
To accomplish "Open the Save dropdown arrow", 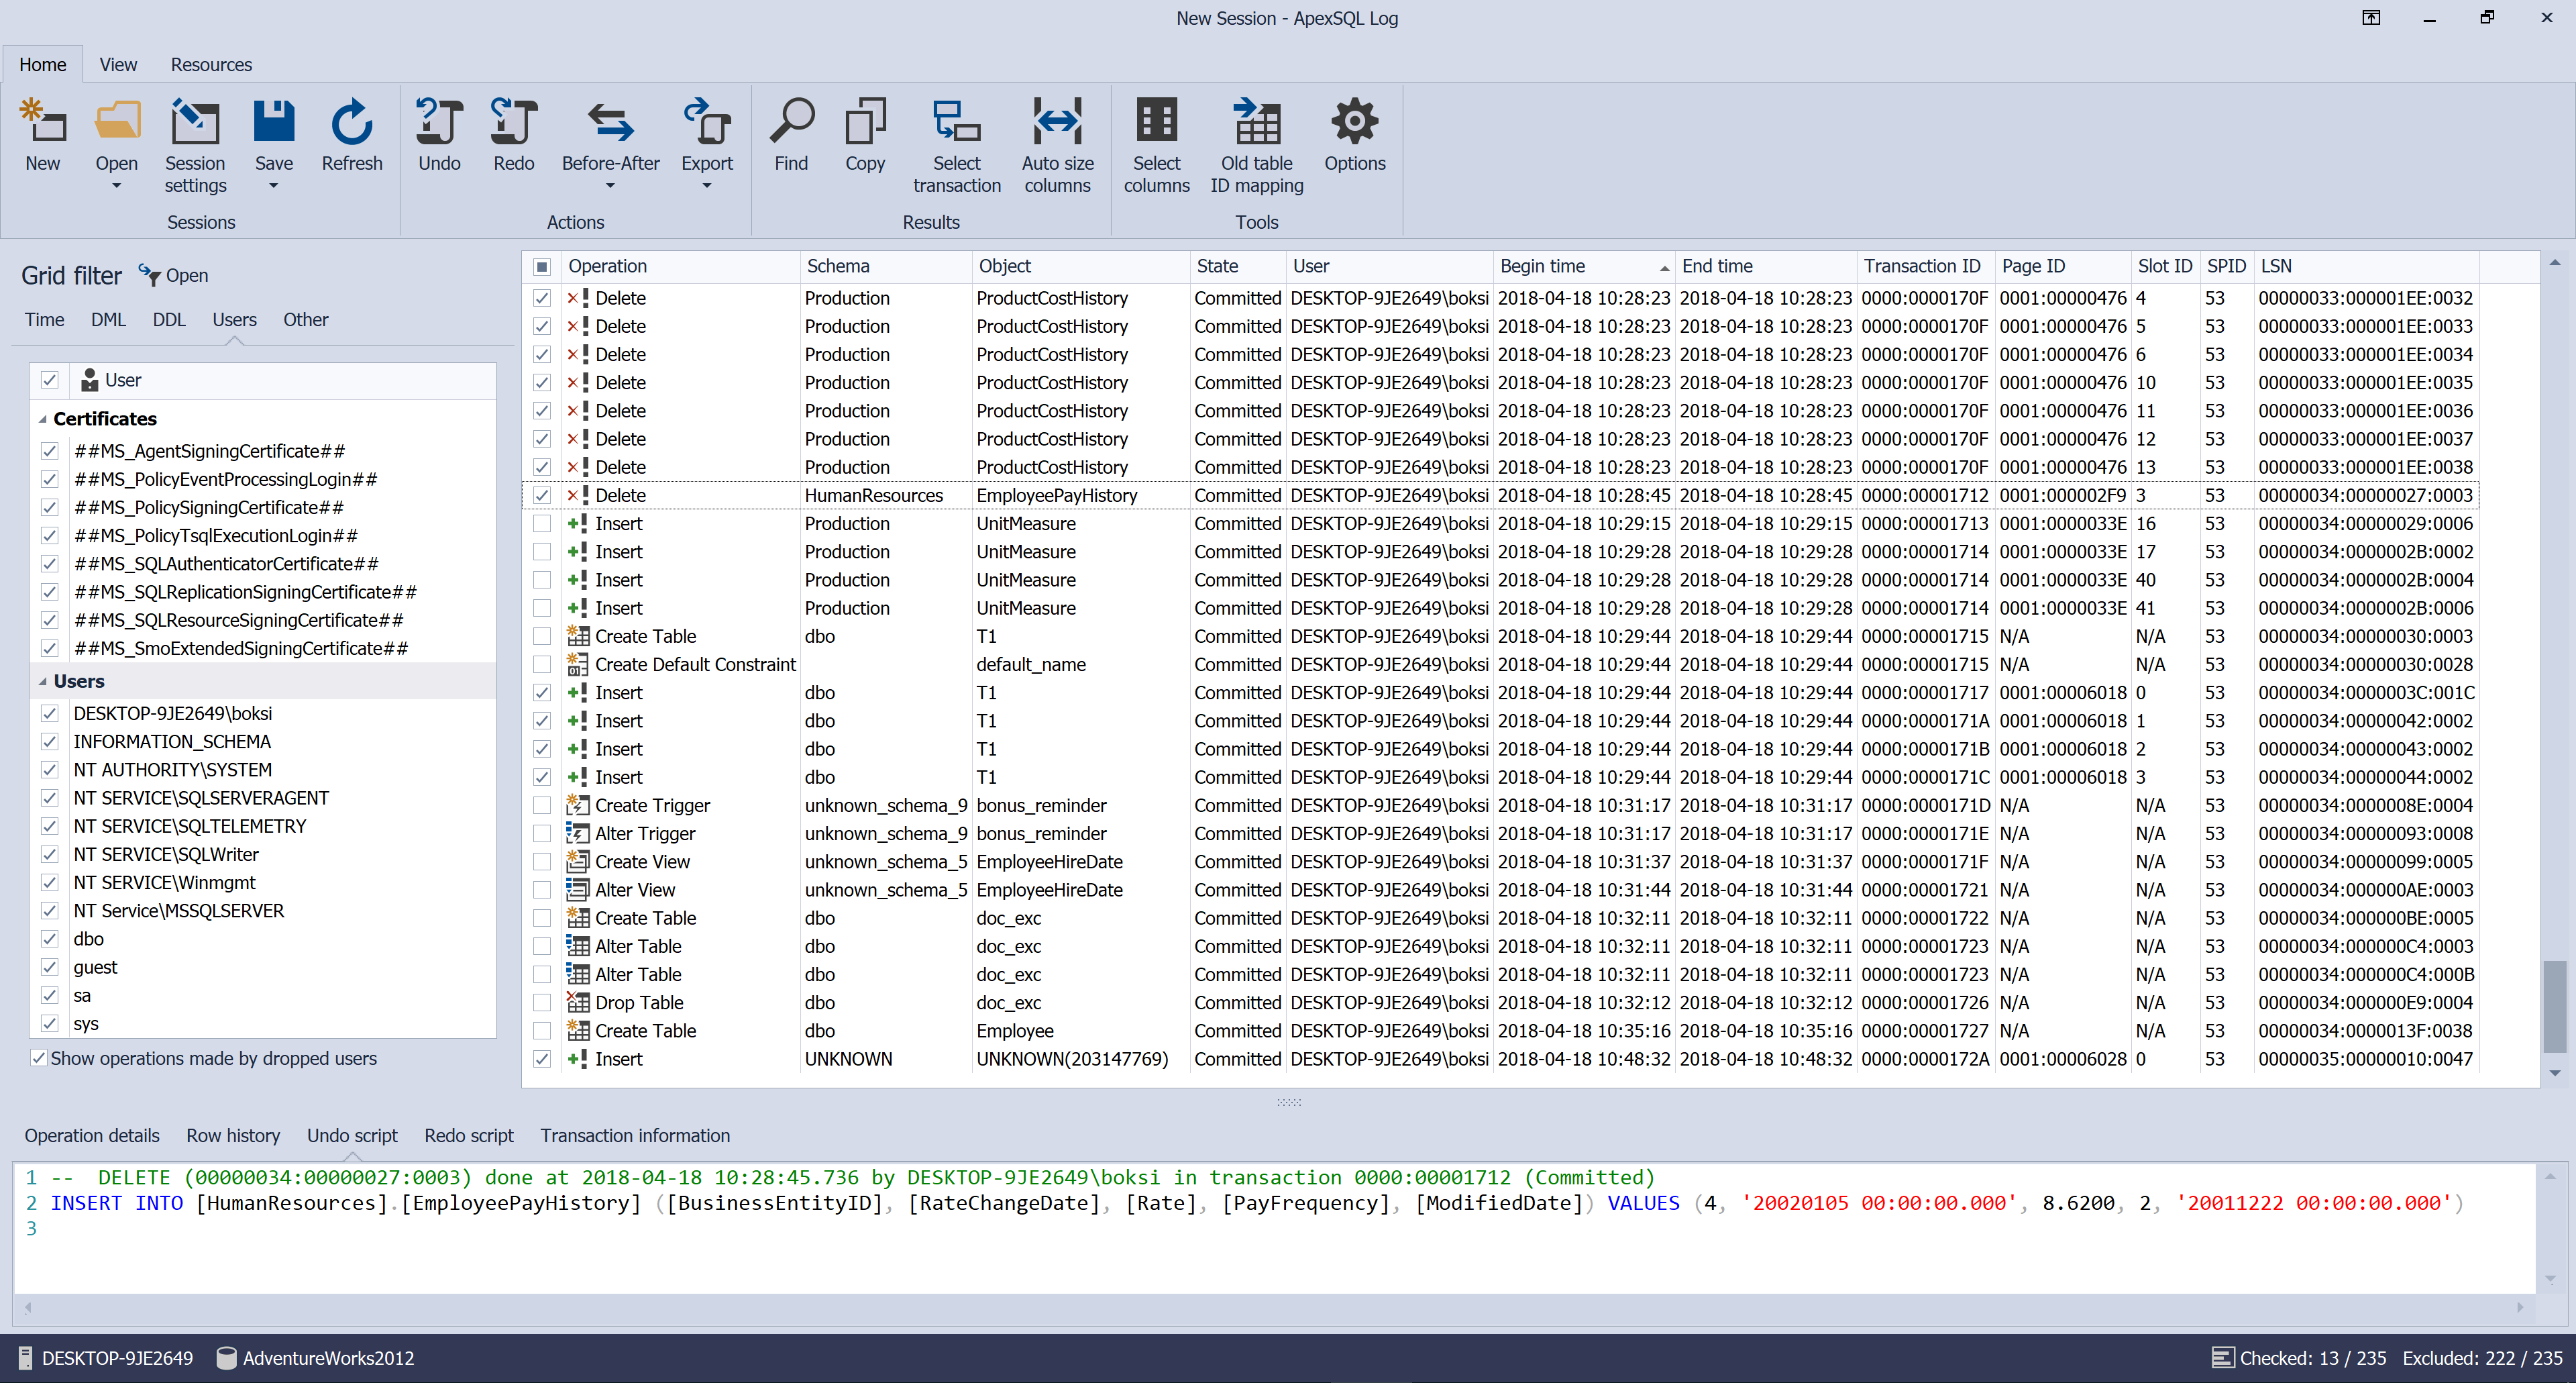I will [x=273, y=186].
